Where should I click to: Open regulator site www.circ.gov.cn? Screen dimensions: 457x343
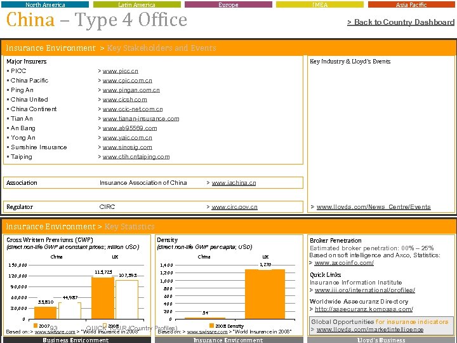tap(234, 207)
